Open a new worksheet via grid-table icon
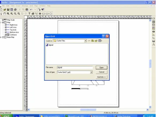156x117 pixels. point(12,10)
